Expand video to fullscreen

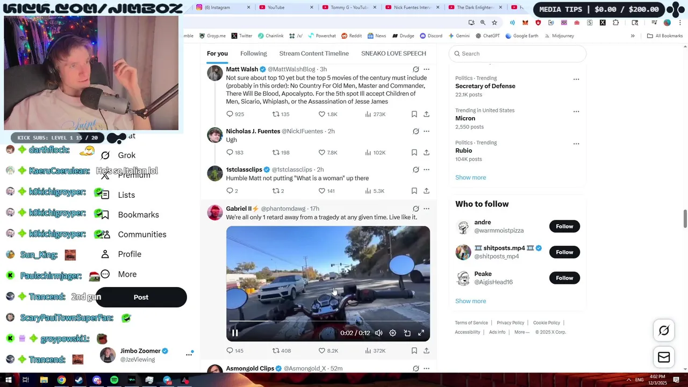point(421,333)
